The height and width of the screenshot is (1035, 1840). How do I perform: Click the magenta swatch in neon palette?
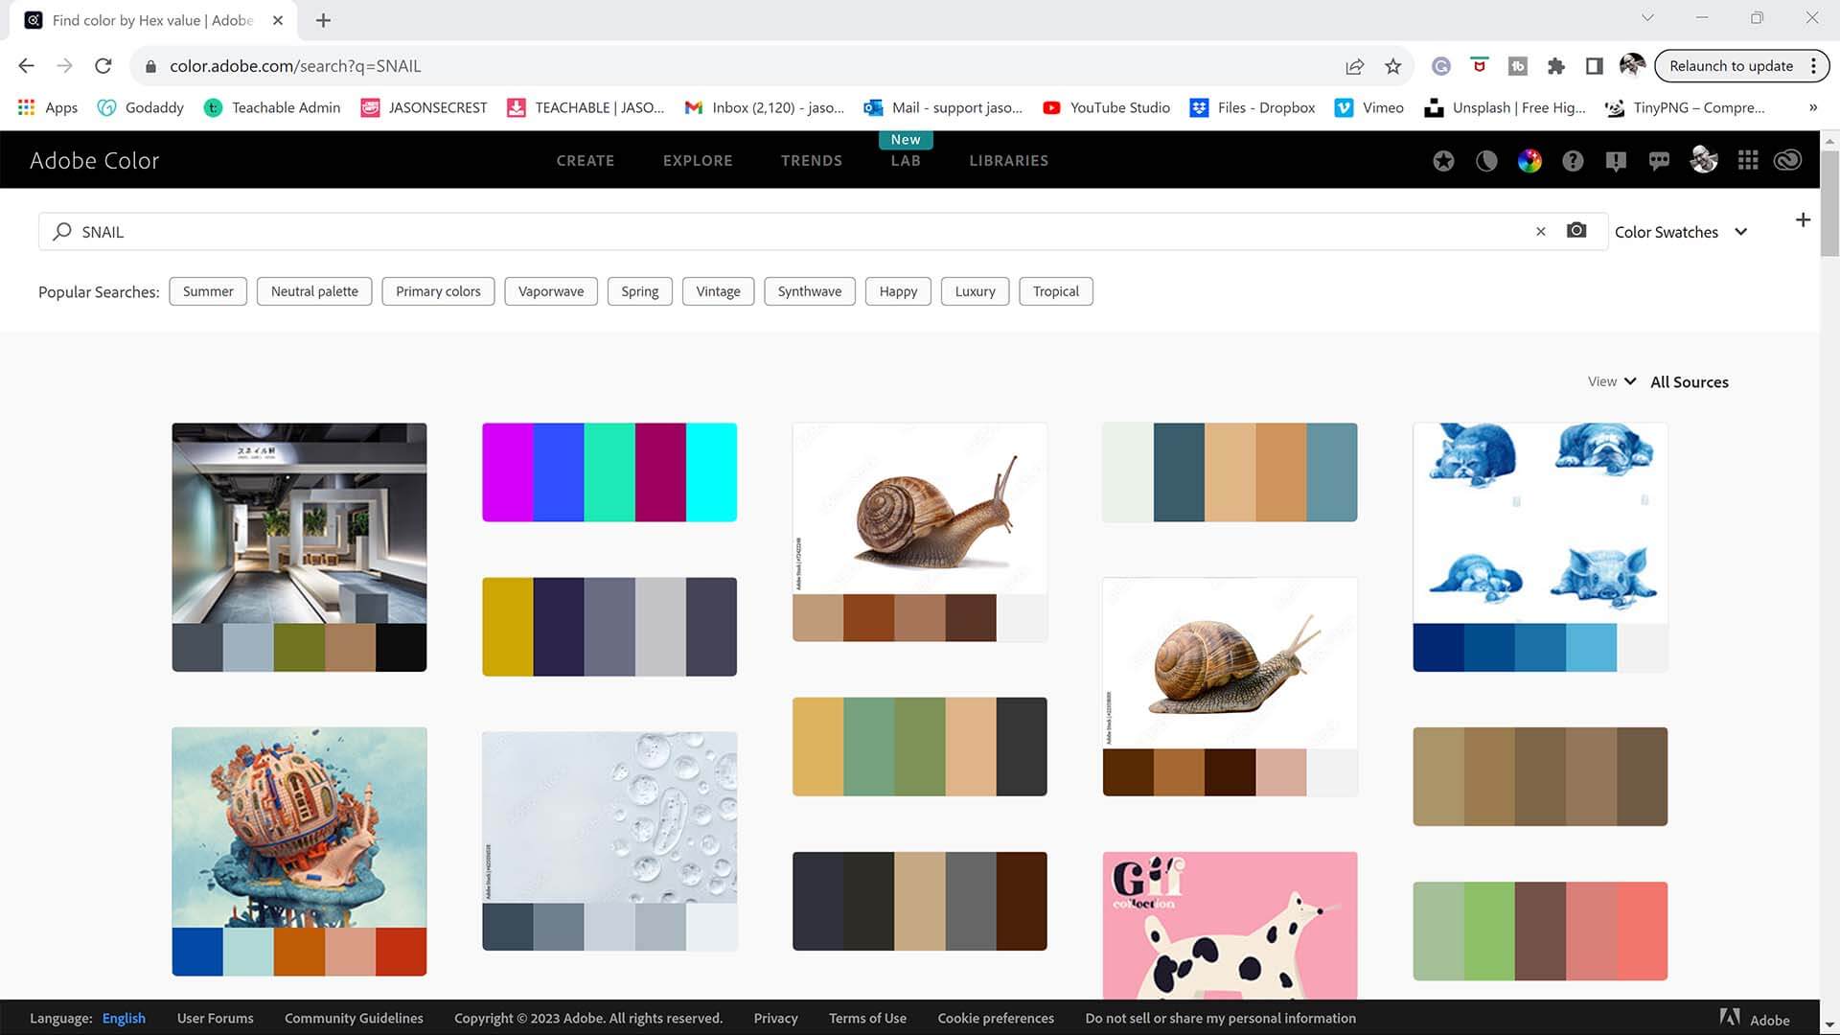[507, 472]
